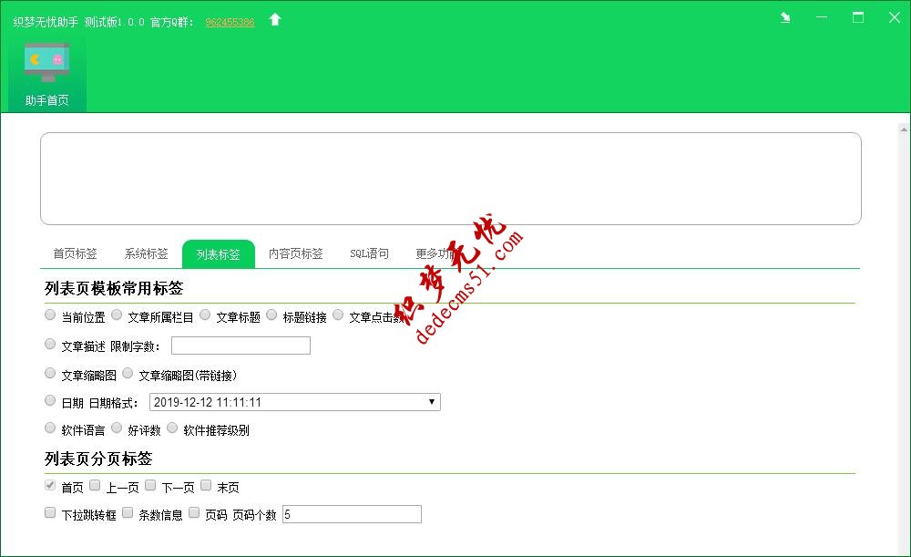Check the 末页 checkbox
The image size is (911, 557).
tap(206, 485)
